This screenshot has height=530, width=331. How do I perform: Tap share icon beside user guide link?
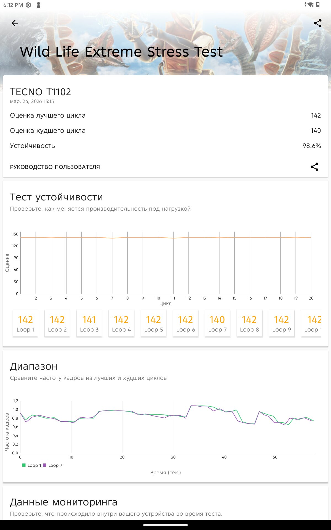pos(314,167)
